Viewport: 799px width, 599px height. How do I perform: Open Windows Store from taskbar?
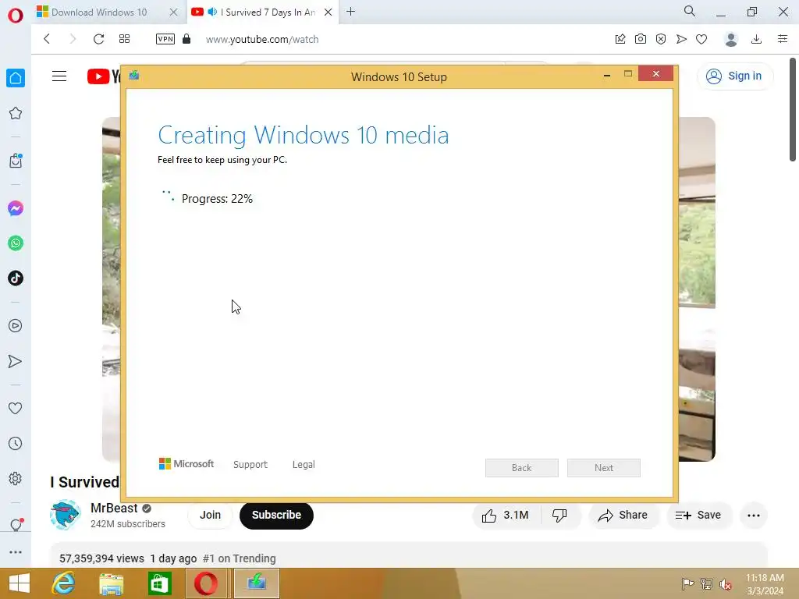point(159,583)
